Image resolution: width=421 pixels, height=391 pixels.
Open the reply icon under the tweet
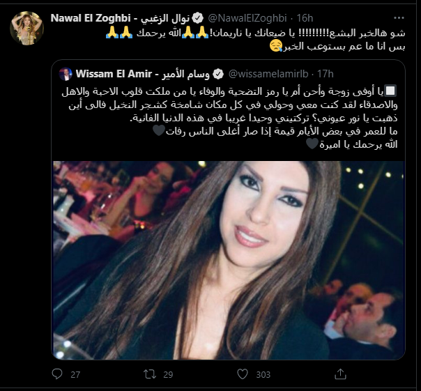[x=57, y=374]
